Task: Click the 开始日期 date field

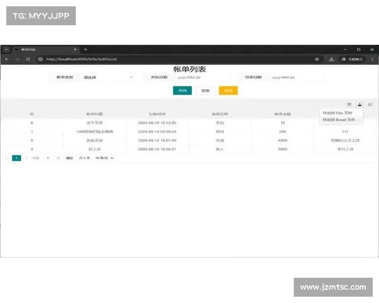Action: pos(203,77)
